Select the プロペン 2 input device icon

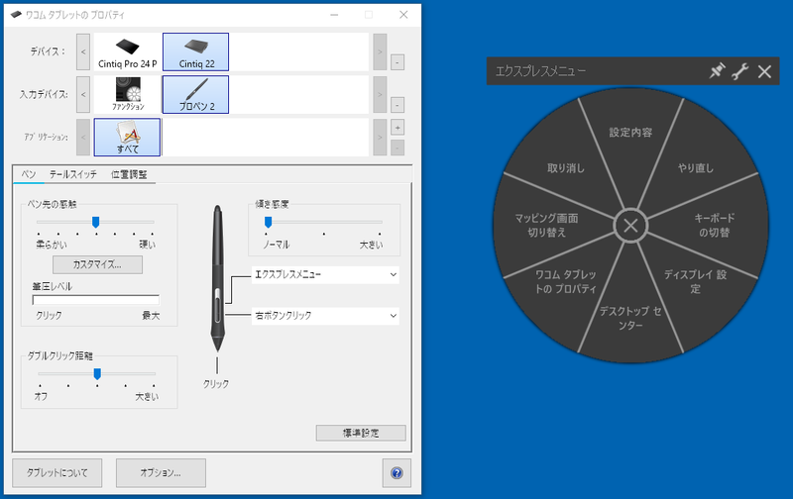[x=195, y=94]
